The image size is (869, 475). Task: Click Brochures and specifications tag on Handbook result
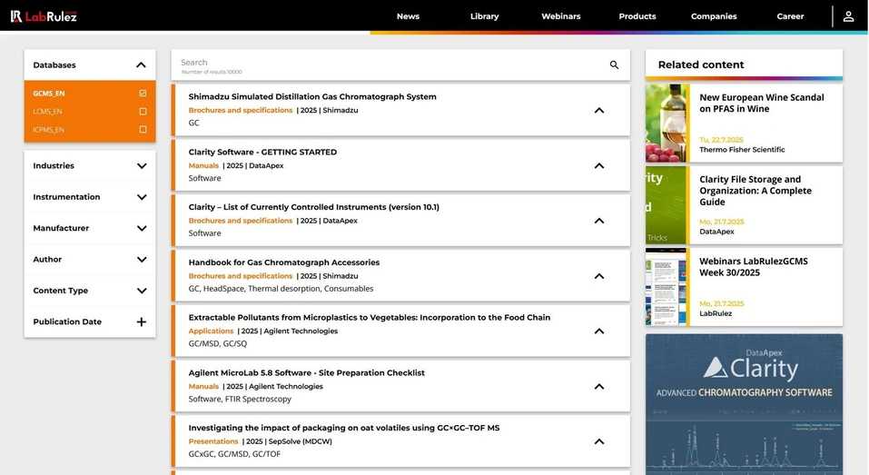[241, 275]
